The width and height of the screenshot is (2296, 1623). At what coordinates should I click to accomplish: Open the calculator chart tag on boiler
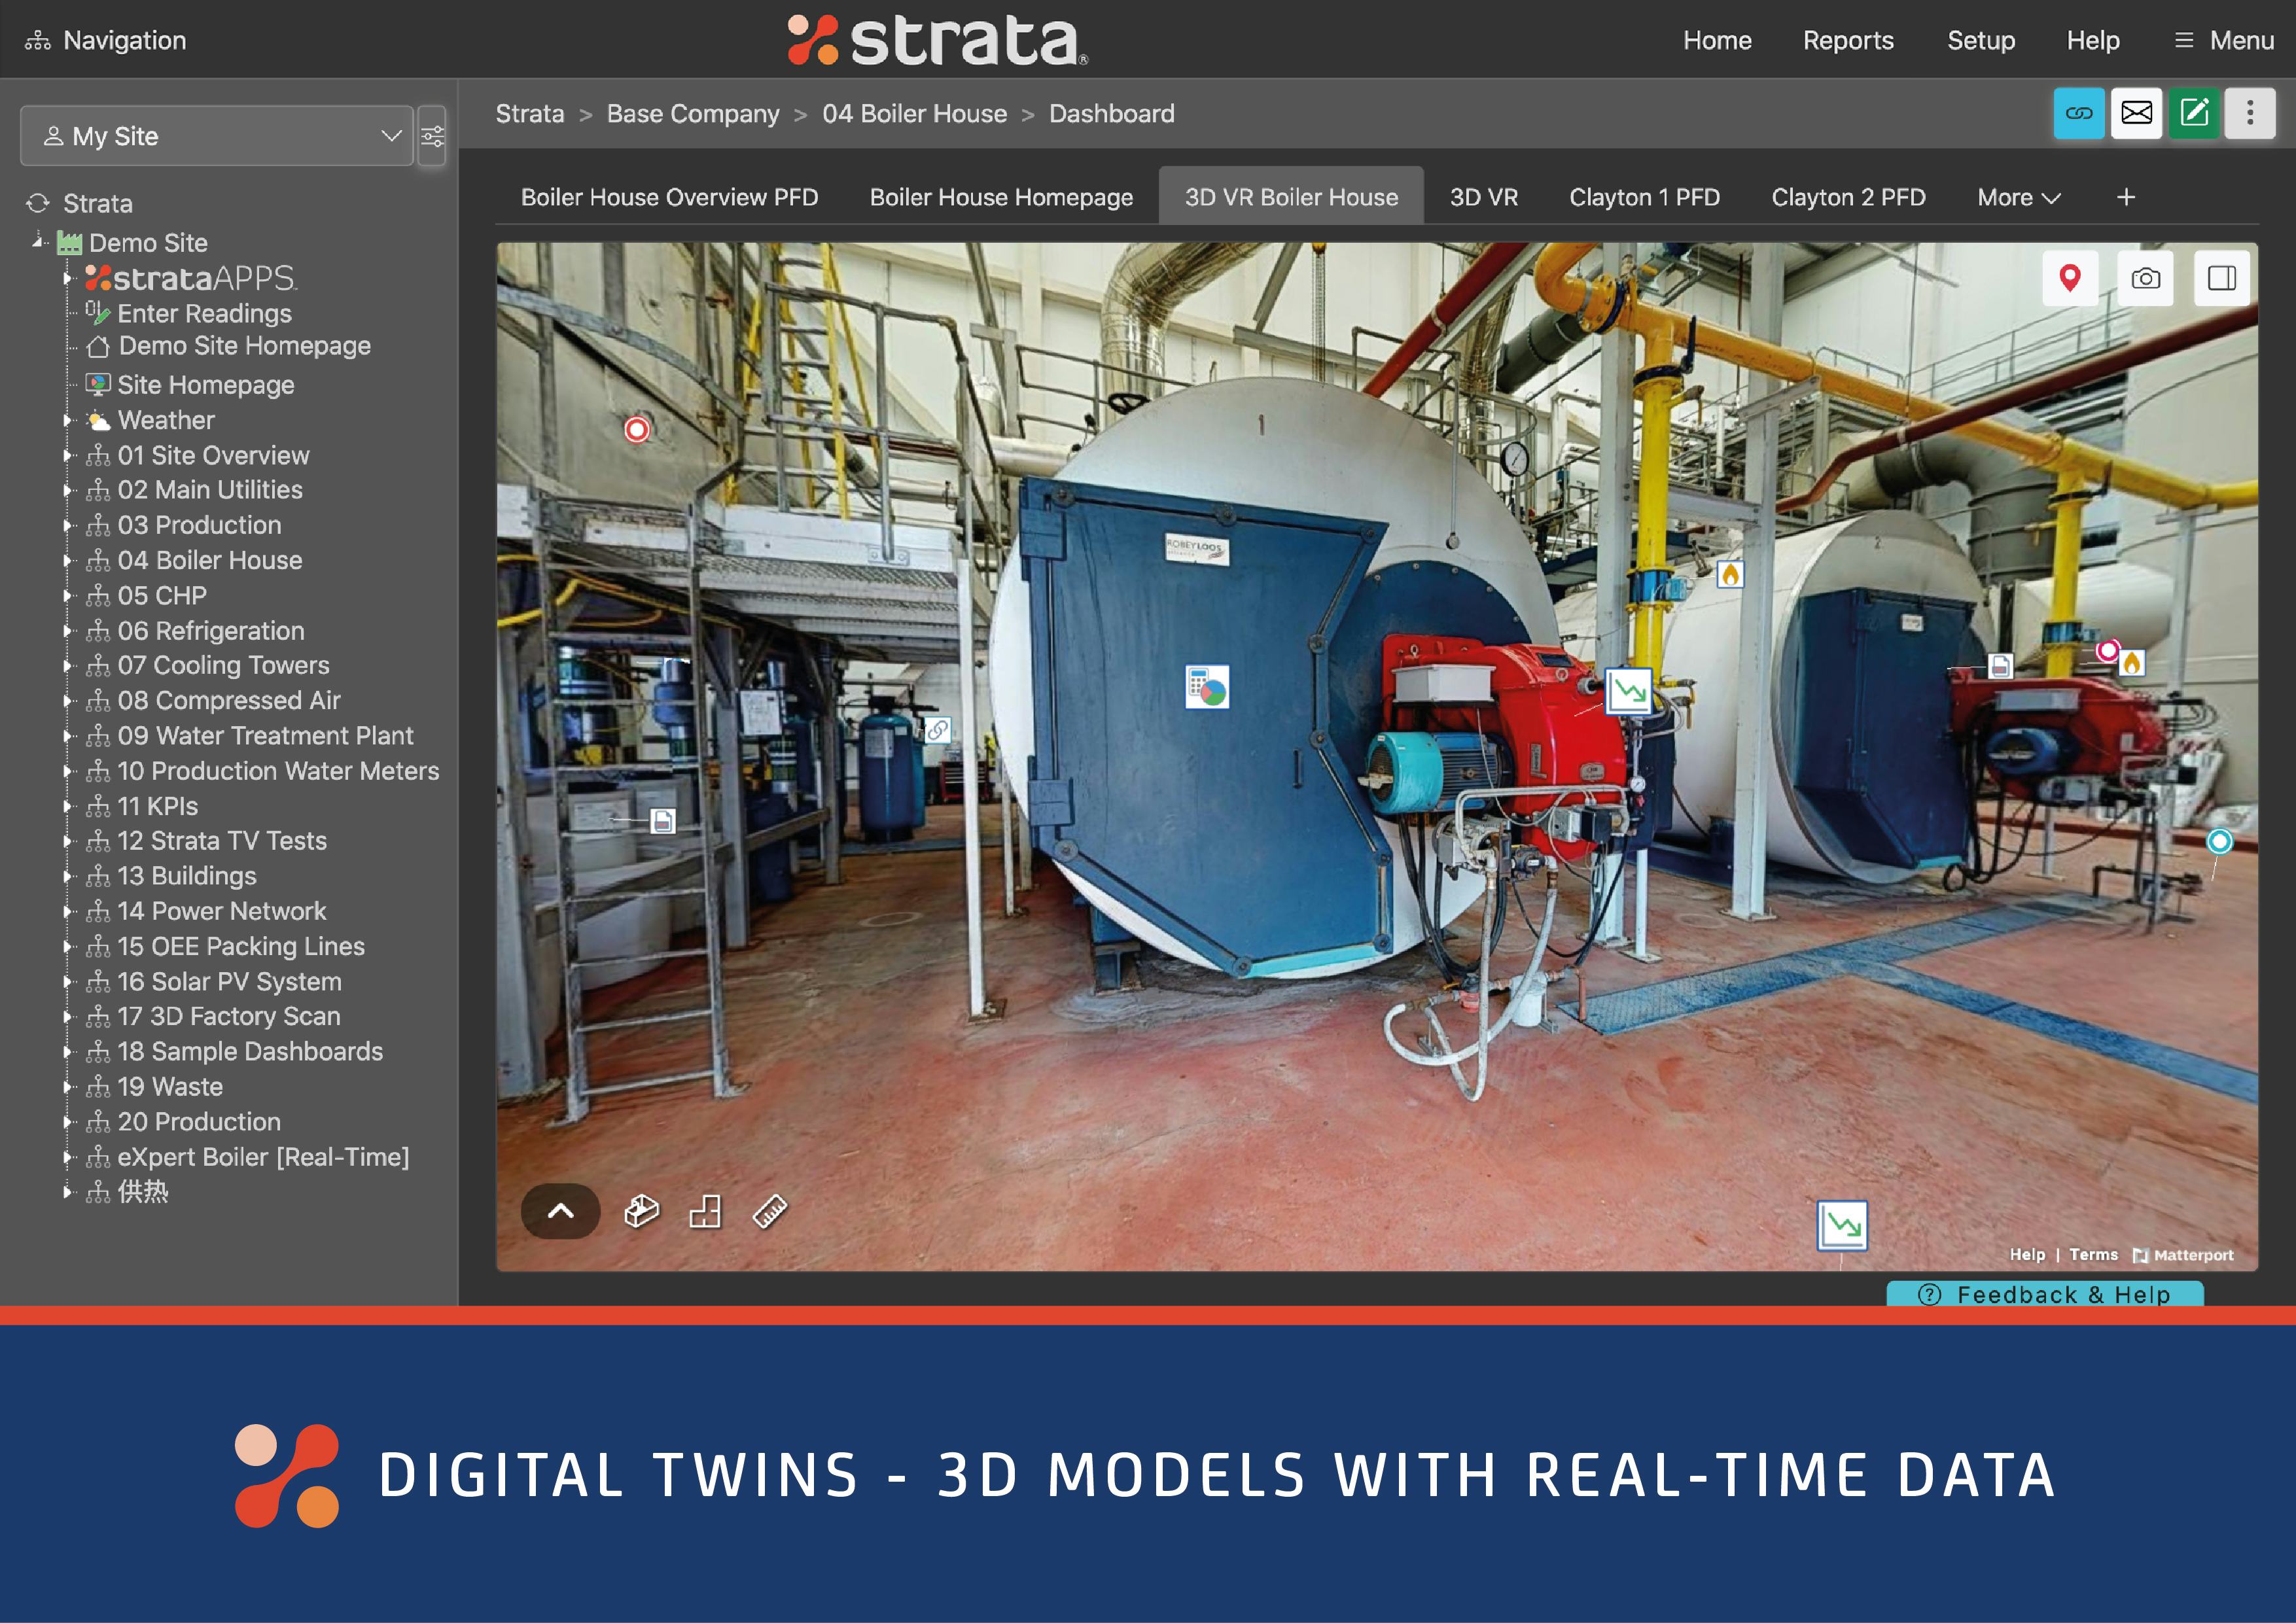point(1207,687)
